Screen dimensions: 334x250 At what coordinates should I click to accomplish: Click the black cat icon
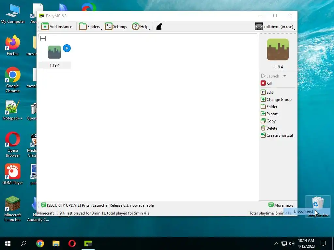(x=159, y=27)
